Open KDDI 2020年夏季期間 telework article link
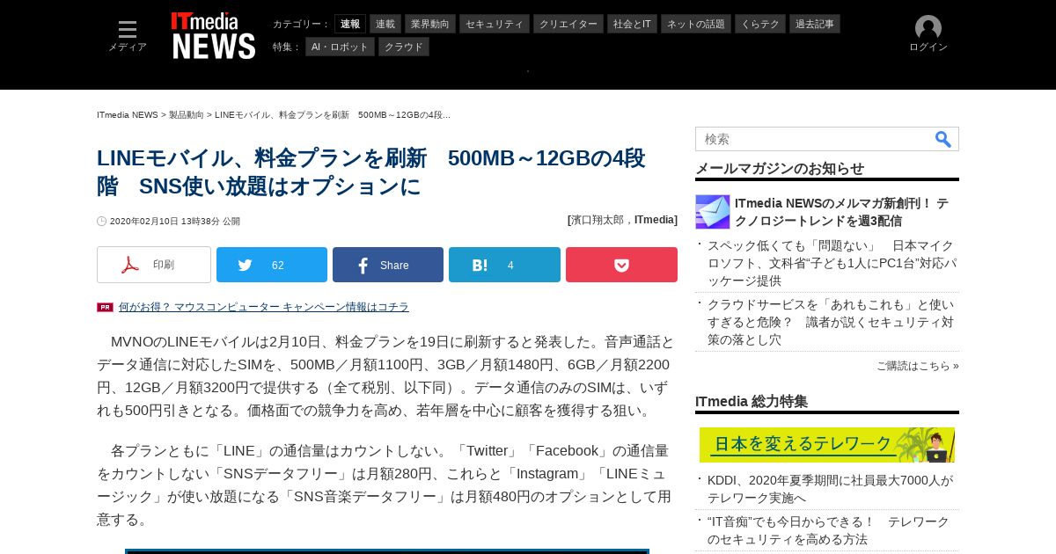 831,489
